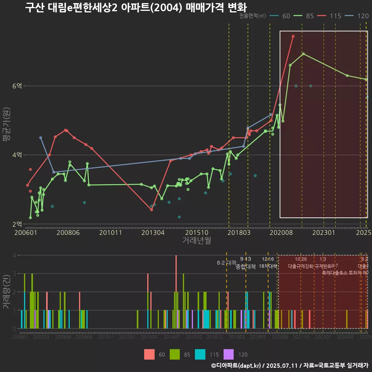
Task: Click the '평균가(원)' y-axis title
Action: tap(7, 124)
